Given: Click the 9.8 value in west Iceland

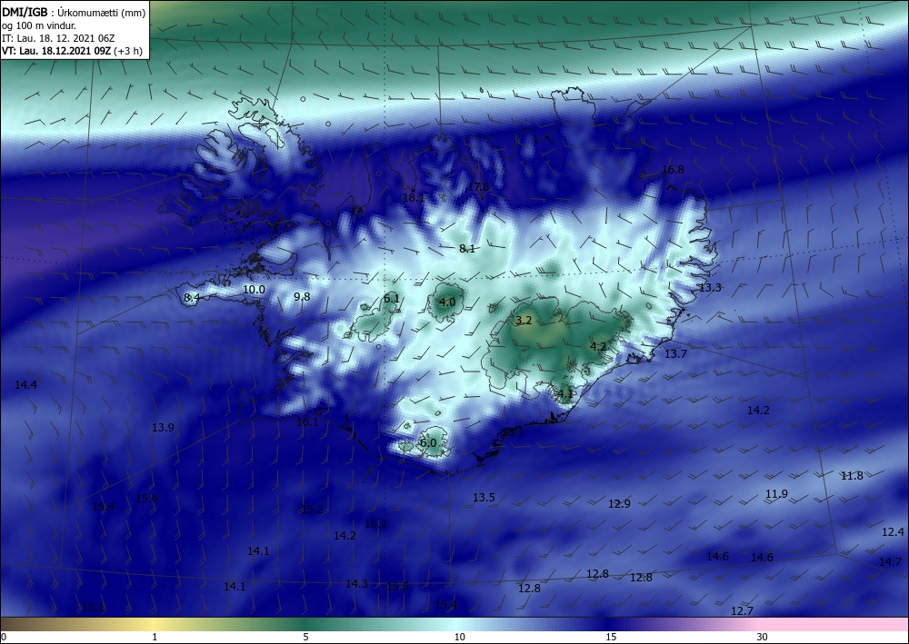Looking at the screenshot, I should click(302, 296).
